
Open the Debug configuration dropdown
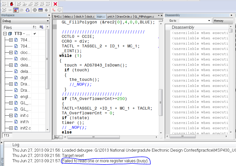[x=48, y=21]
